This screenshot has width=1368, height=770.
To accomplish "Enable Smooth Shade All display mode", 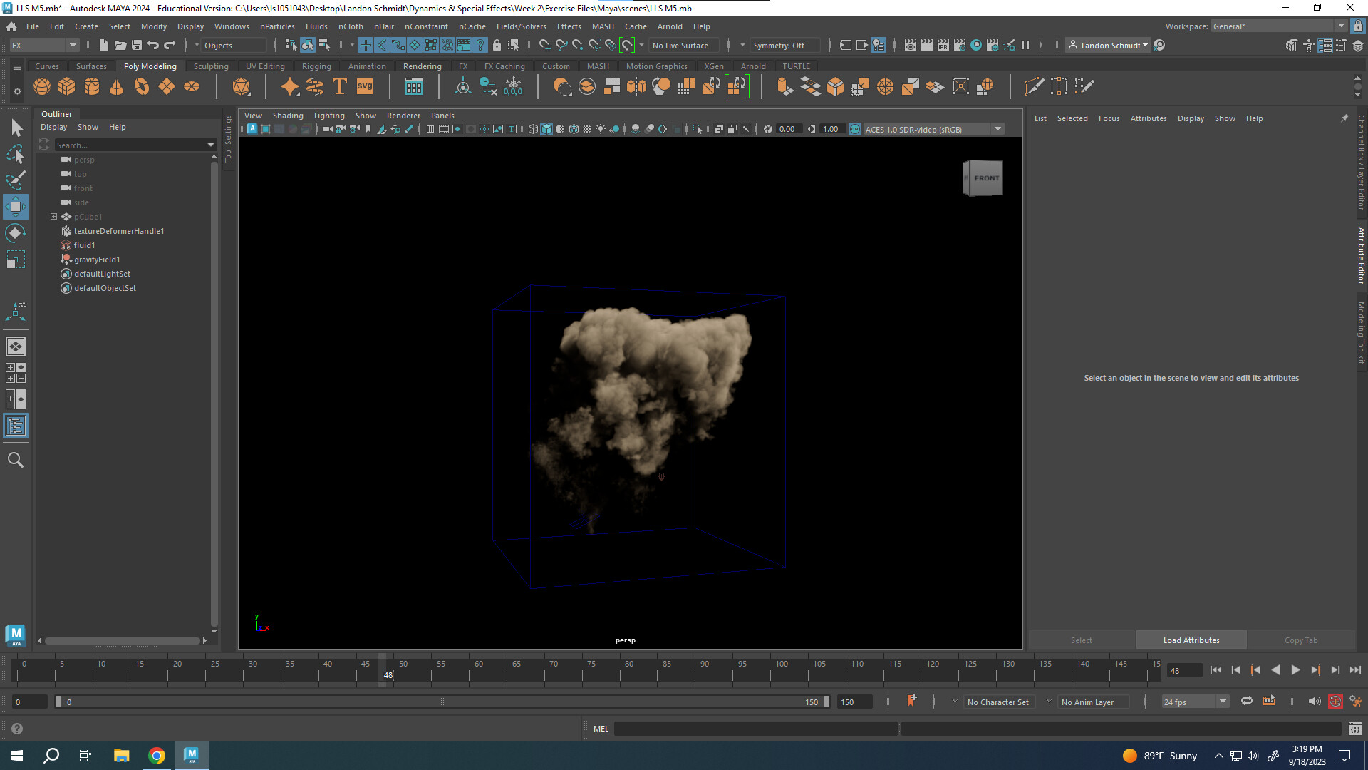I will coord(546,129).
